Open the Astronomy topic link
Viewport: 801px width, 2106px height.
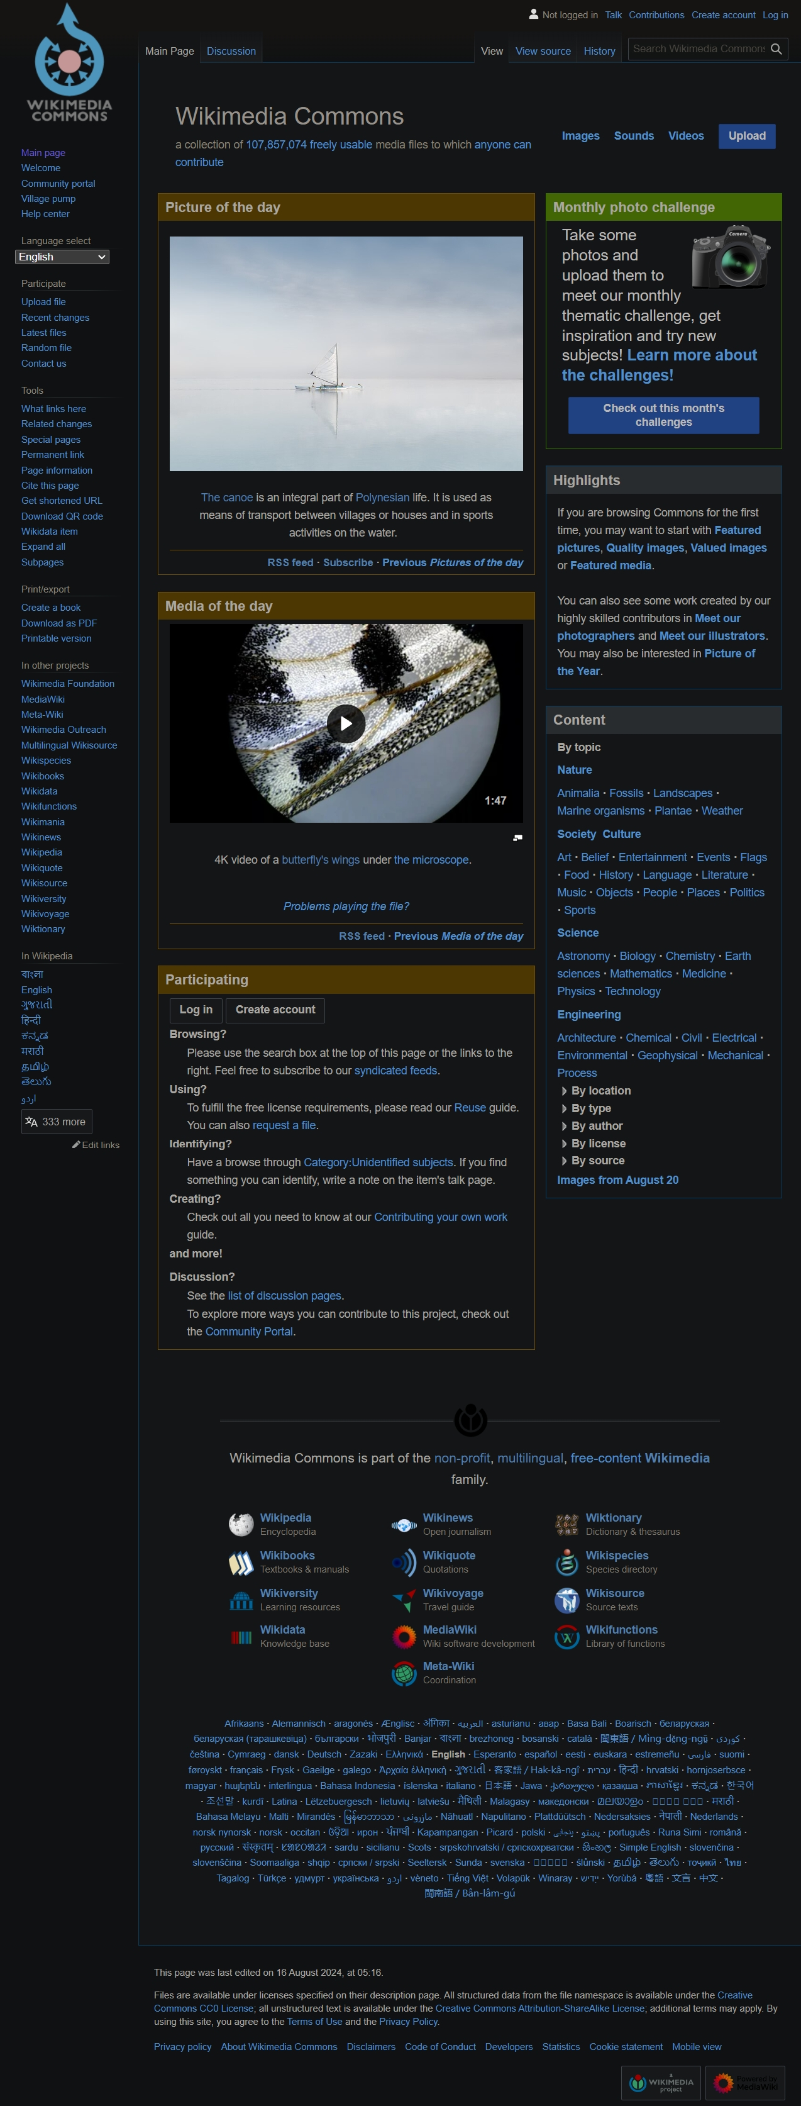[x=583, y=955]
